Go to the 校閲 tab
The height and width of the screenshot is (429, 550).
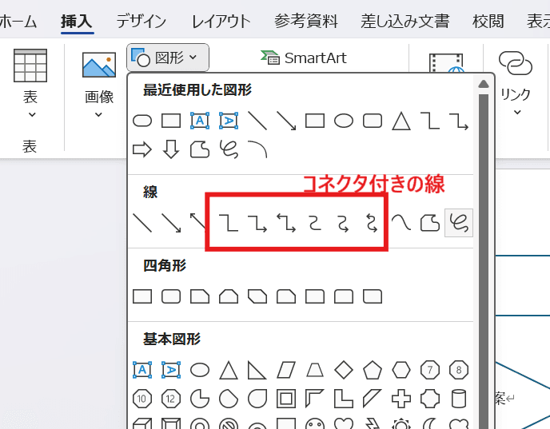click(488, 21)
